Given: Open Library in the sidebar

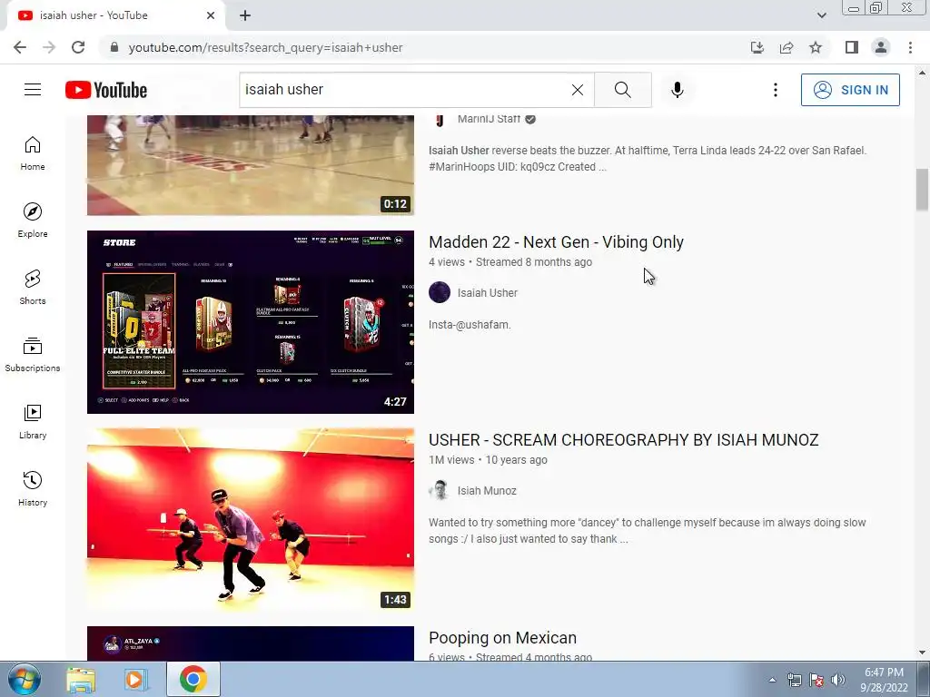Looking at the screenshot, I should [33, 421].
